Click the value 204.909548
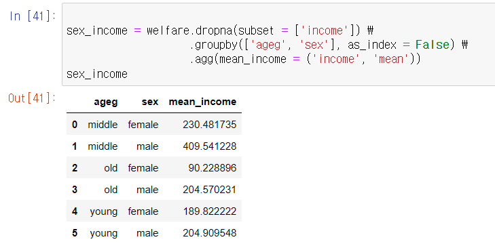495x248 pixels. pos(210,233)
